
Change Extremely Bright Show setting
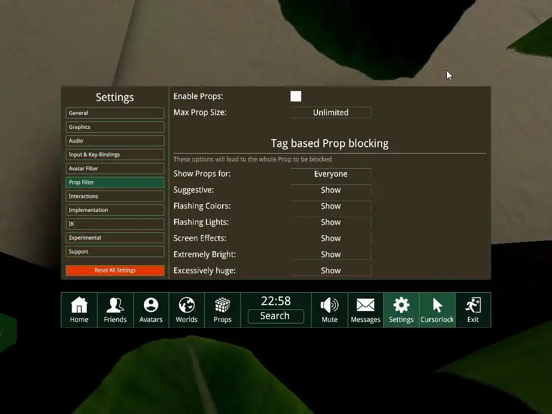coord(330,254)
